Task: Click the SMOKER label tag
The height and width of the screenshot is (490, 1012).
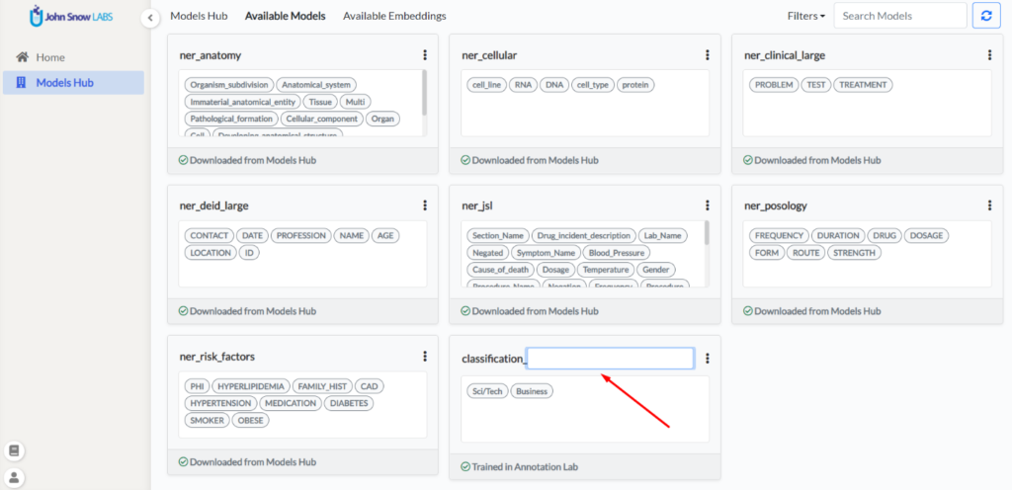Action: click(207, 421)
